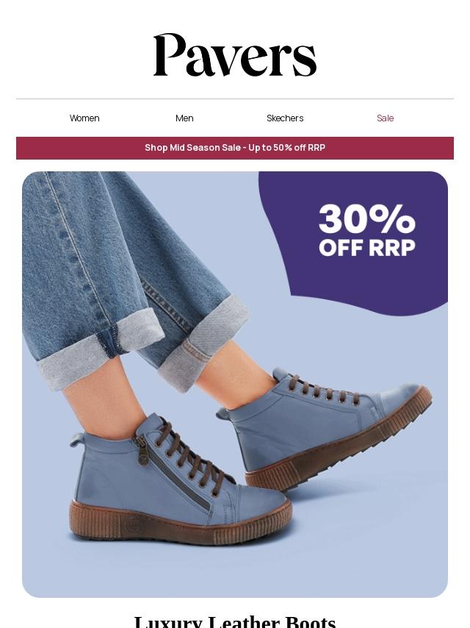Click the Shop Mid Season Sale banner
The width and height of the screenshot is (470, 628).
click(235, 148)
